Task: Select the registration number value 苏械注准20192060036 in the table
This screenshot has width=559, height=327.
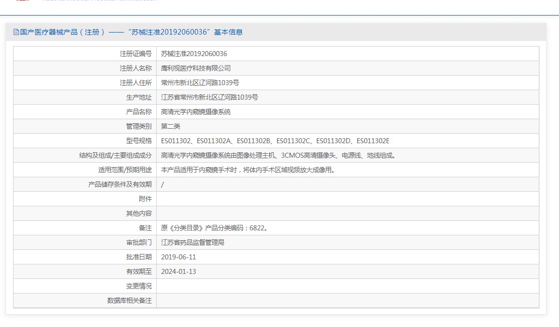Action: pos(194,54)
